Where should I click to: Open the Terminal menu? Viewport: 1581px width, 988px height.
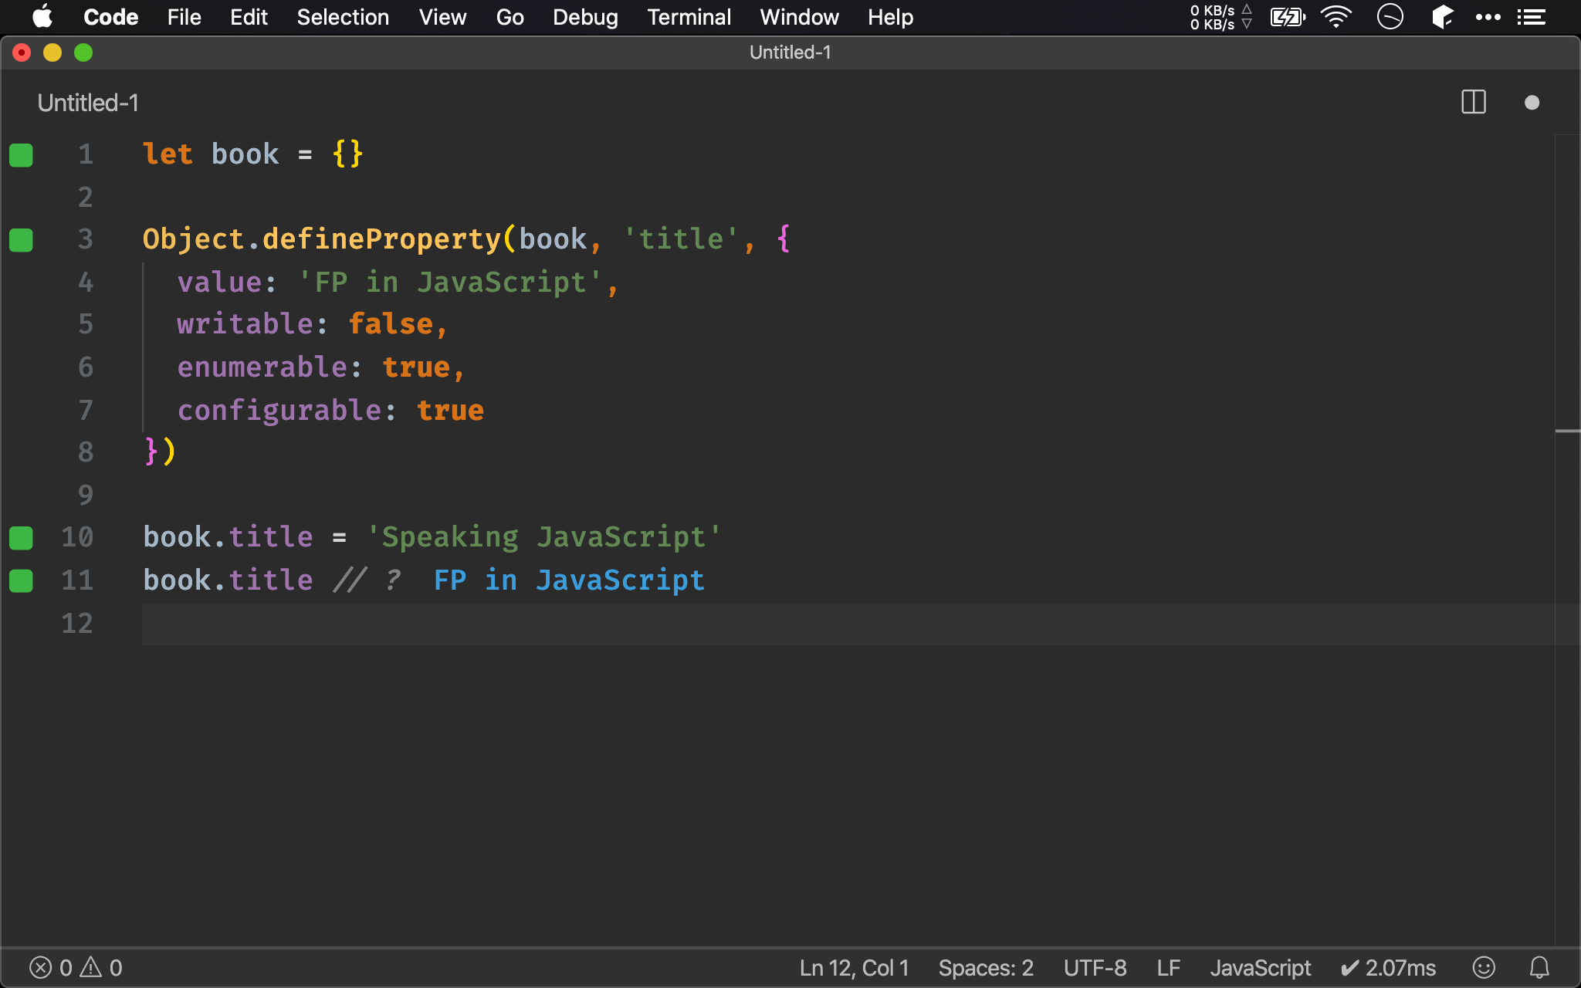pos(689,17)
